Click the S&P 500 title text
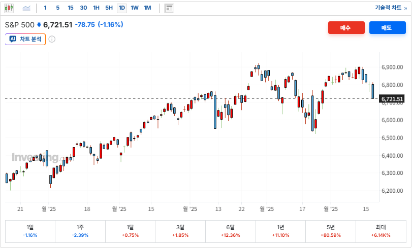The height and width of the screenshot is (249, 412). (x=20, y=25)
